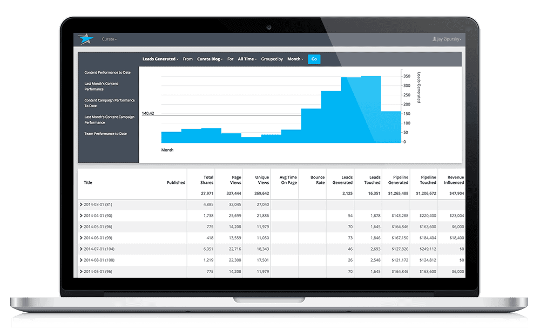Open the Curata Blog source dropdown
540x330 pixels.
click(x=210, y=59)
